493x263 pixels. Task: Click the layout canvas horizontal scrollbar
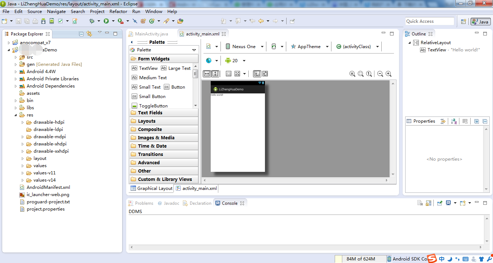tap(295, 180)
